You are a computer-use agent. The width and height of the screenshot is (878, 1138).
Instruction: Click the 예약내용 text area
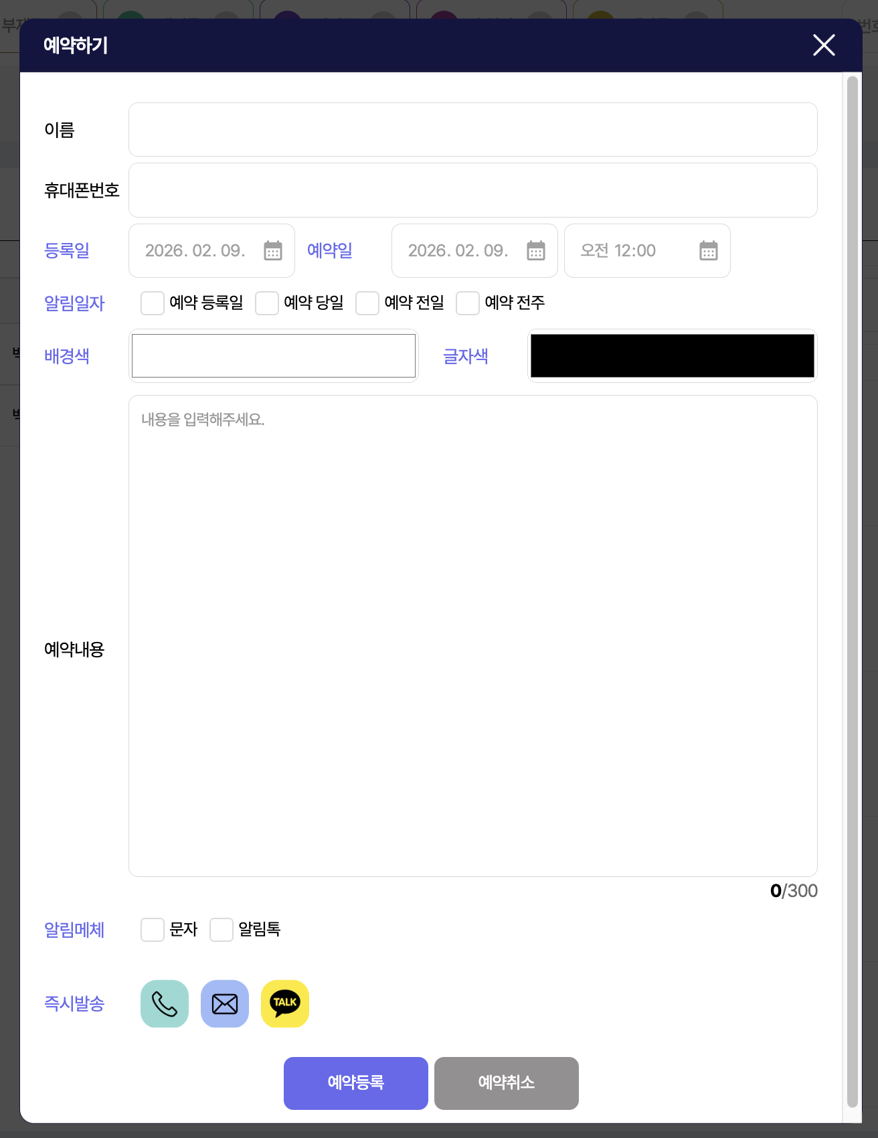[x=472, y=636]
